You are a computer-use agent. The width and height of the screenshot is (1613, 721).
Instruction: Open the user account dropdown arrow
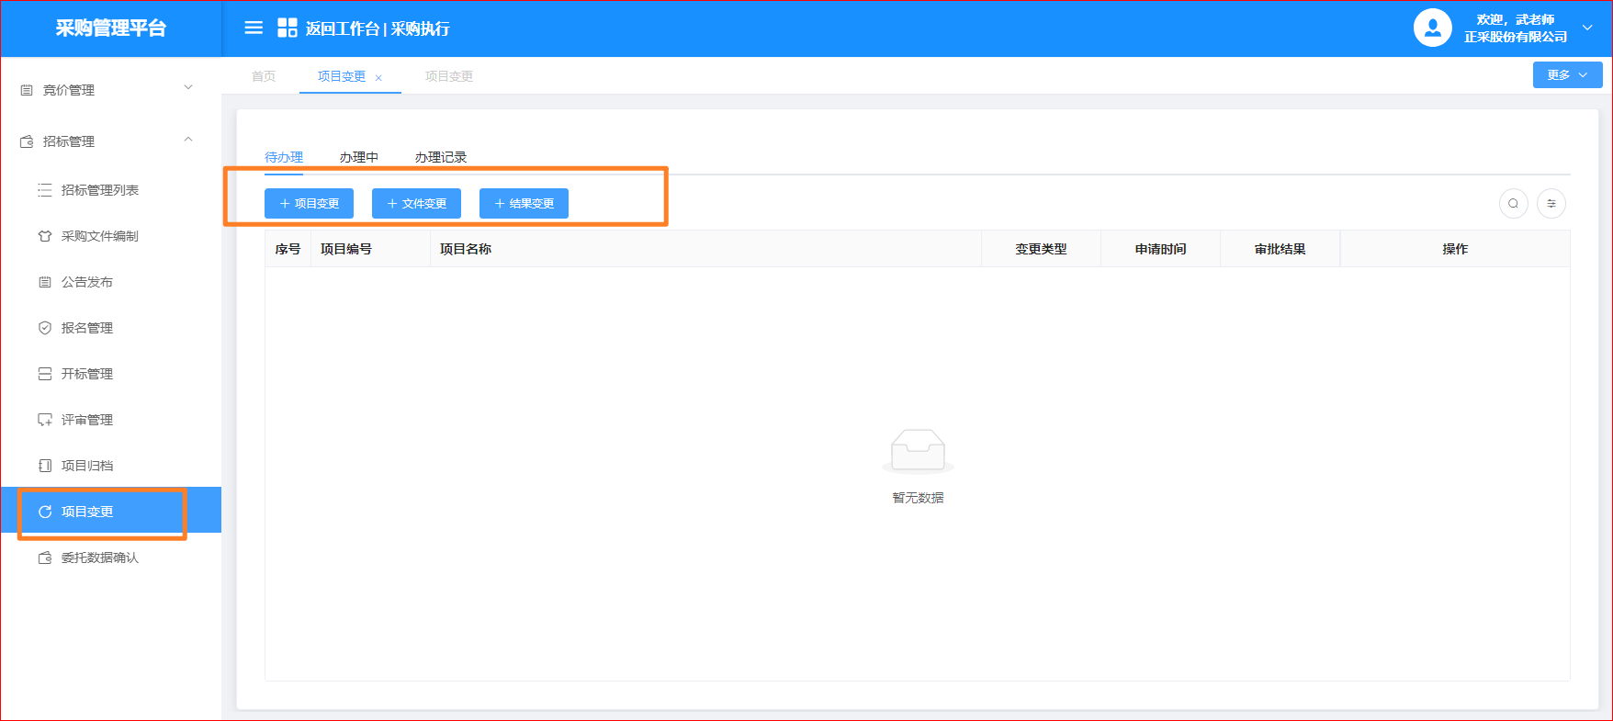pyautogui.click(x=1587, y=28)
